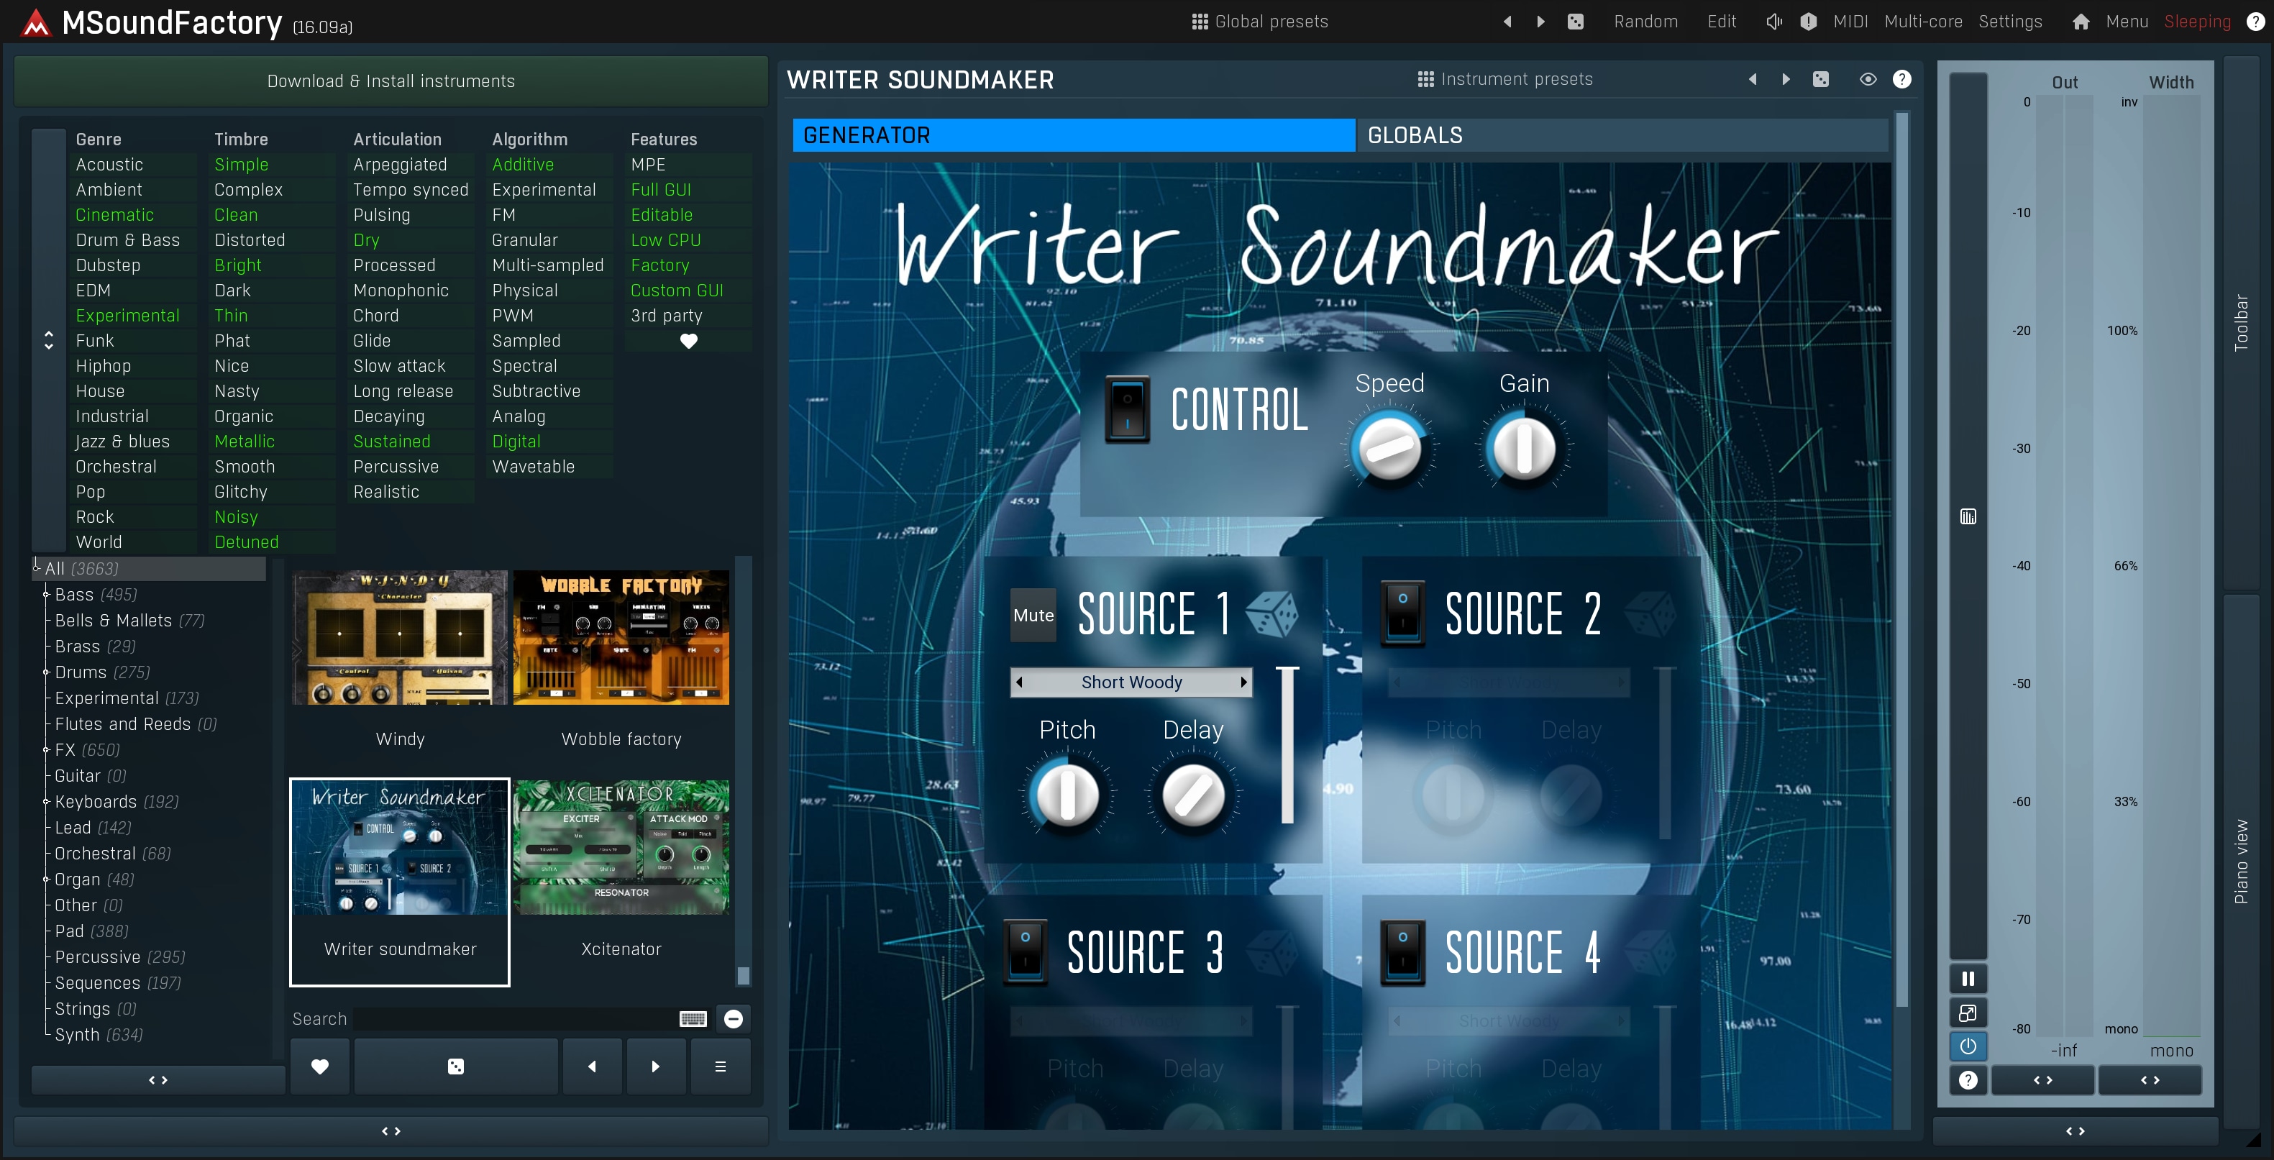Viewport: 2274px width, 1160px height.
Task: Select next instrument preset arrow
Action: [1786, 78]
